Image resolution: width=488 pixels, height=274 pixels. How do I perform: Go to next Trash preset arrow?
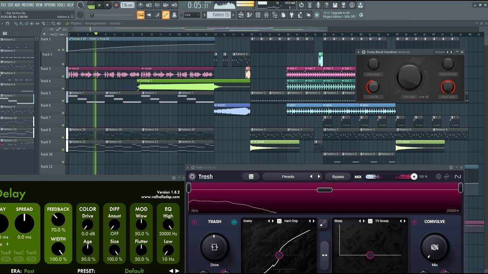point(319,177)
